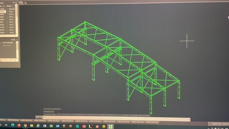Switch to preview view in lower panel
The height and width of the screenshot is (129, 229).
14,40
